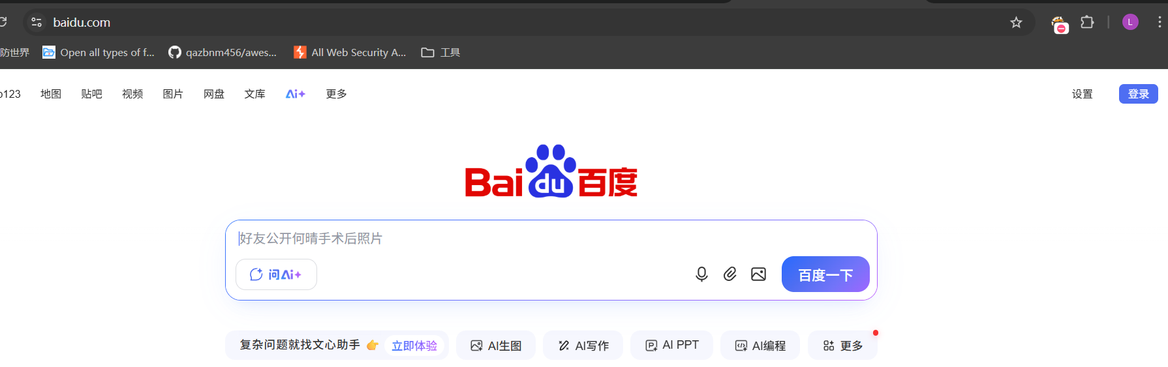
Task: Click the AI生图 button
Action: point(496,345)
